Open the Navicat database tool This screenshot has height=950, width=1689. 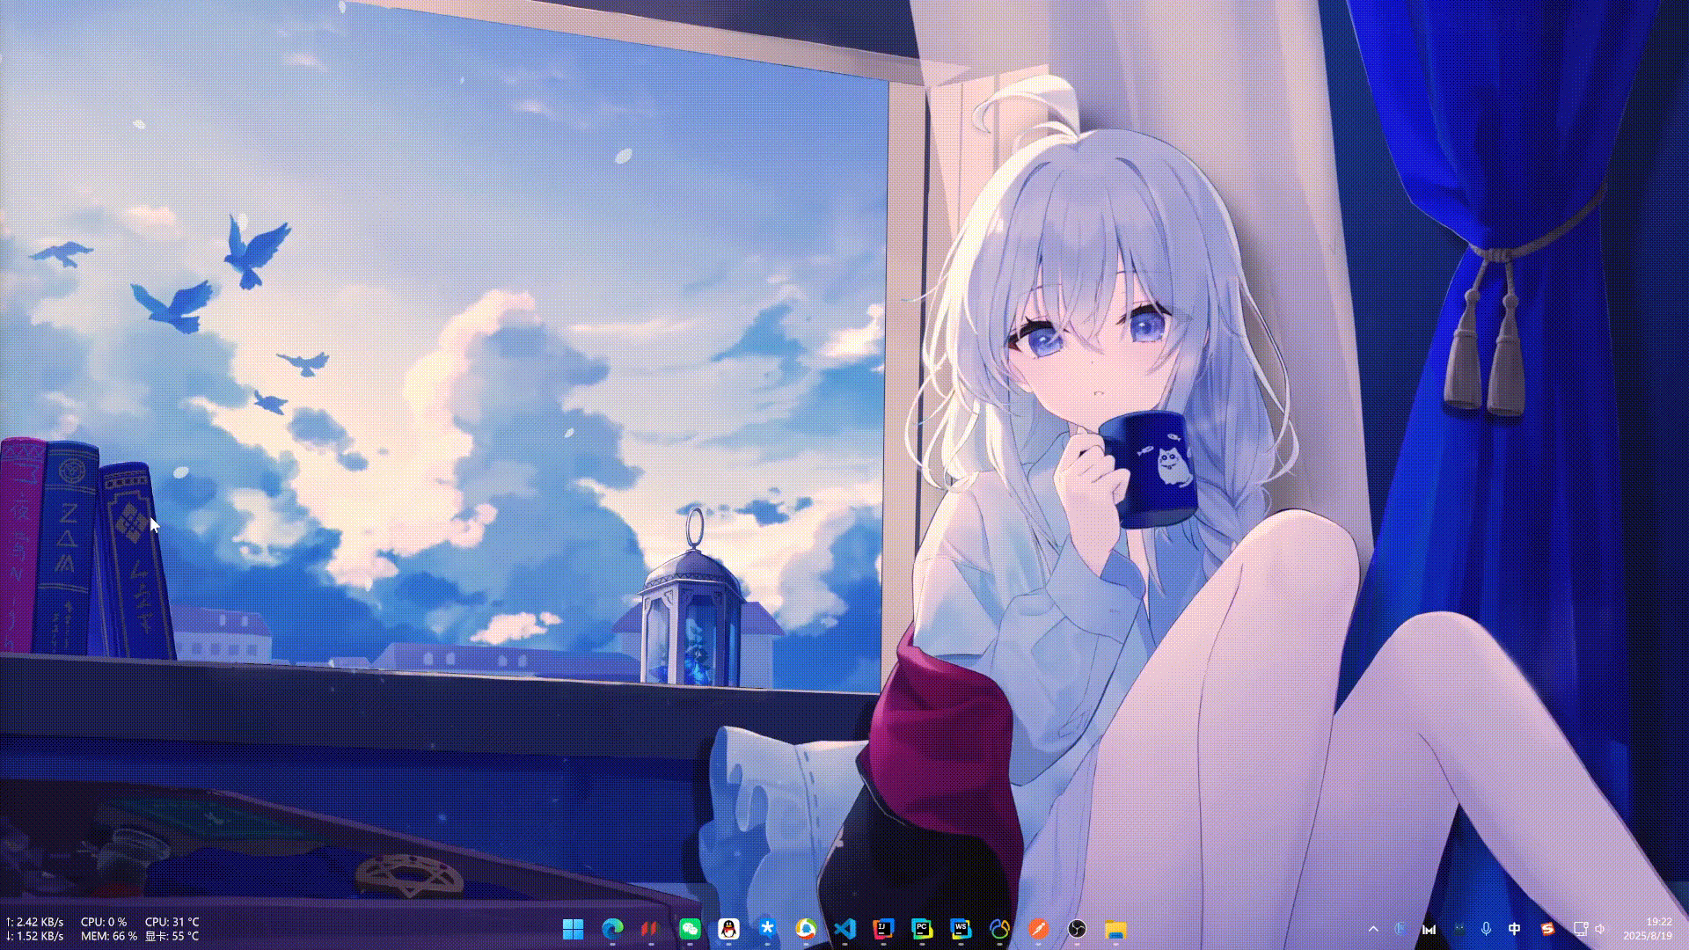pyautogui.click(x=999, y=929)
